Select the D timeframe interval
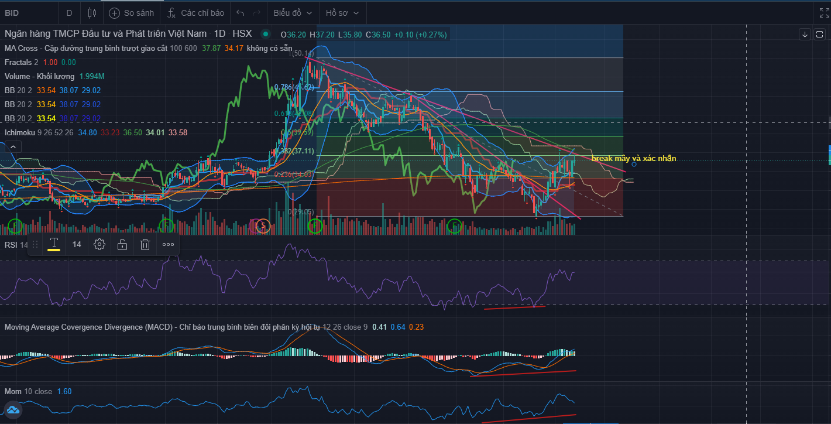 click(x=69, y=12)
